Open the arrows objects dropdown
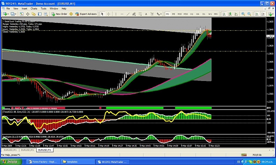The image size is (276, 165). [x=159, y=14]
